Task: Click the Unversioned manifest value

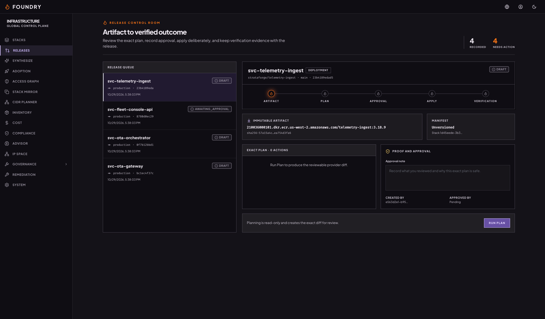Action: [443, 127]
